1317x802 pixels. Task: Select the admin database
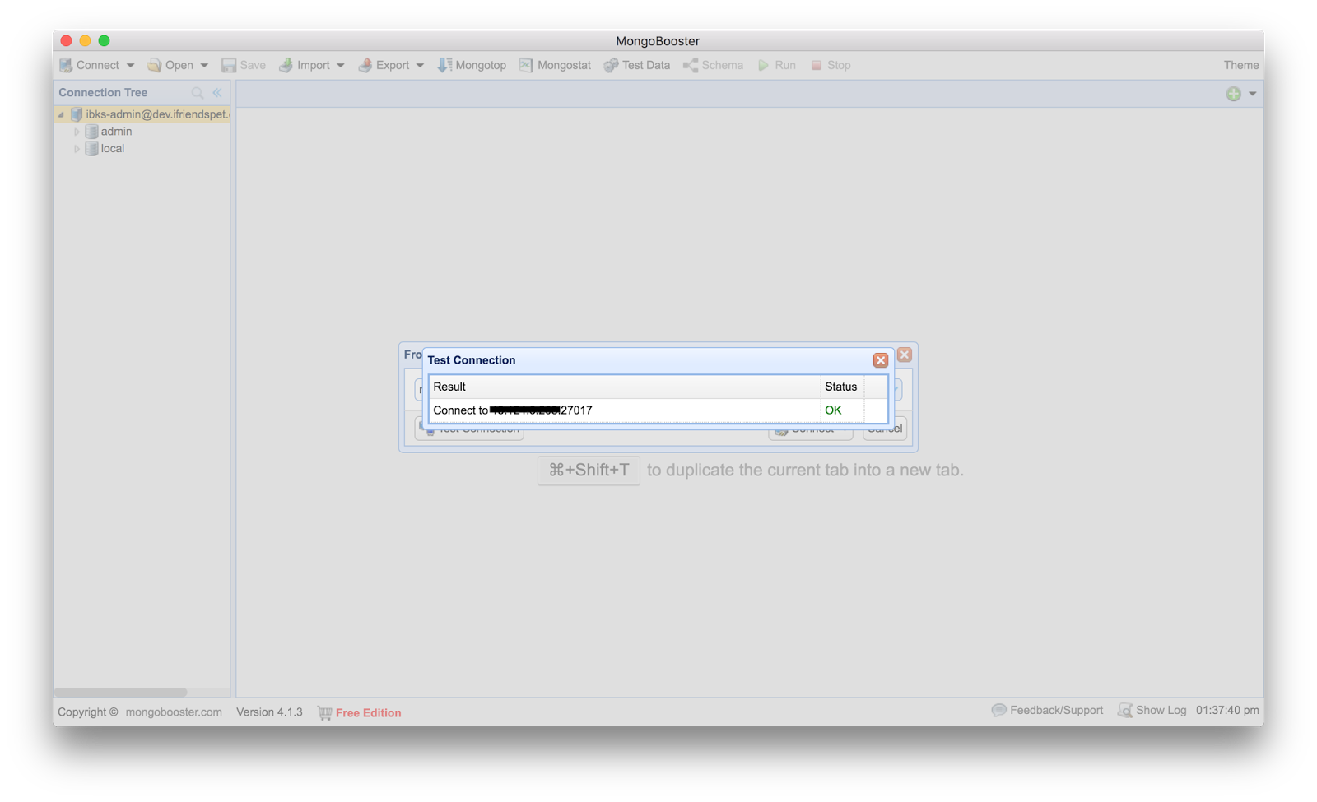116,132
